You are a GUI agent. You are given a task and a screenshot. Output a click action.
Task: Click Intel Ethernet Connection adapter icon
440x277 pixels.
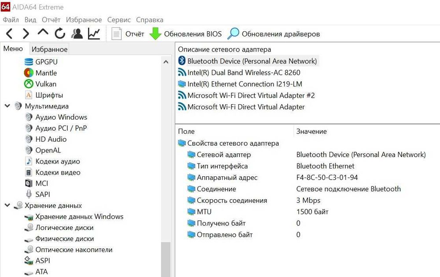tap(182, 84)
